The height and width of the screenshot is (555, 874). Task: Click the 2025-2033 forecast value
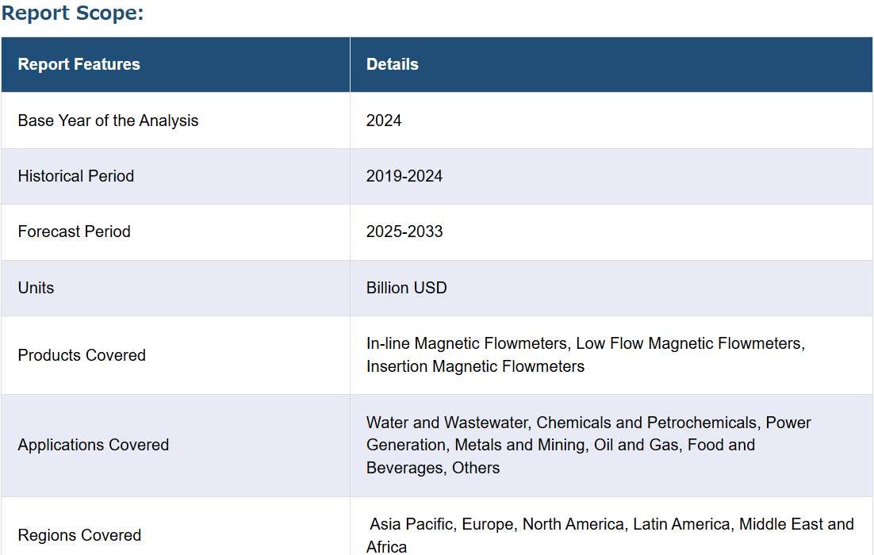point(404,232)
